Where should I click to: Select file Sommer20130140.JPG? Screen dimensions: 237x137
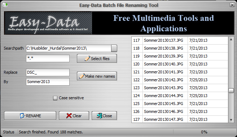click(163, 64)
